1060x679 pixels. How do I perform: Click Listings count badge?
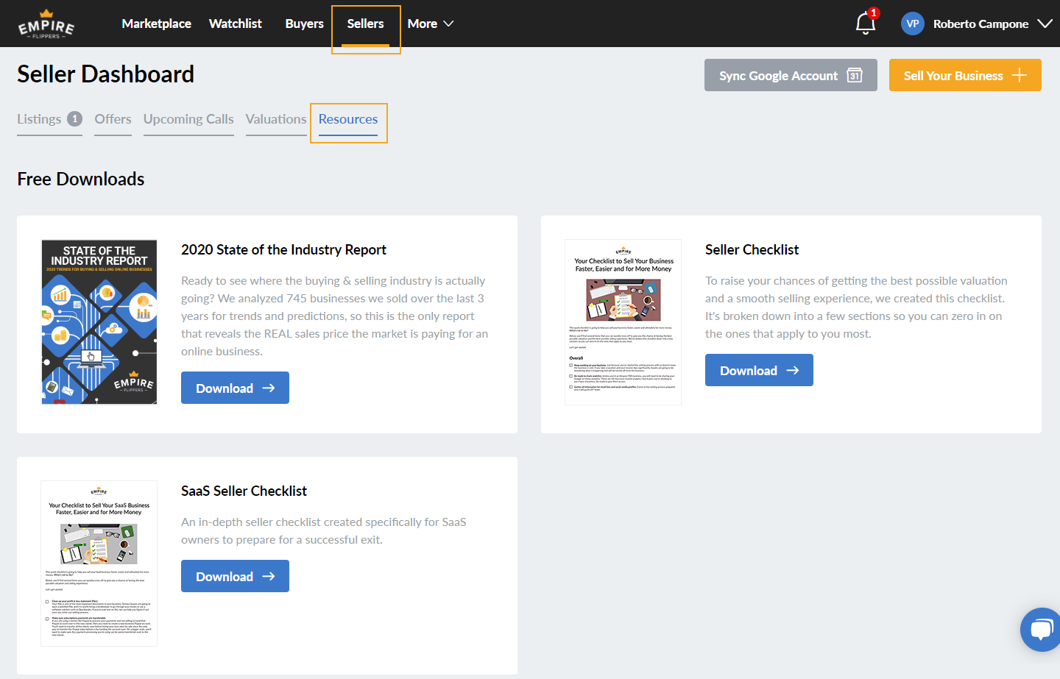[x=74, y=118]
